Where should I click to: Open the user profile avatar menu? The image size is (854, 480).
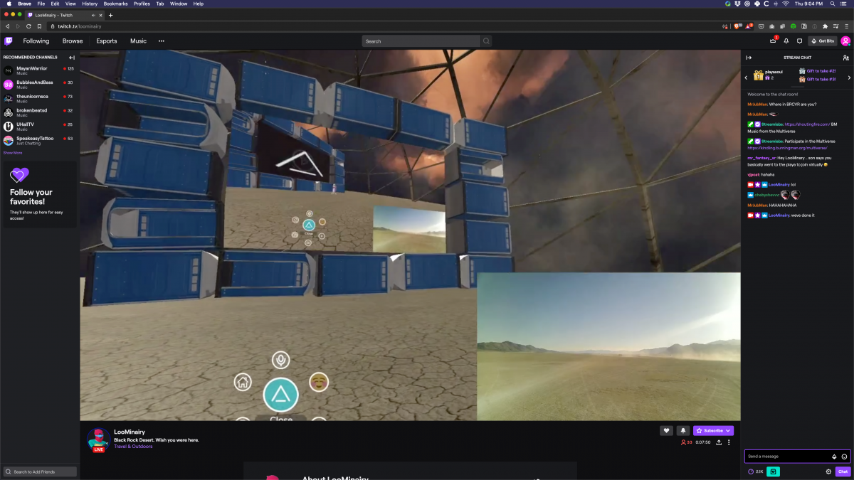point(845,41)
